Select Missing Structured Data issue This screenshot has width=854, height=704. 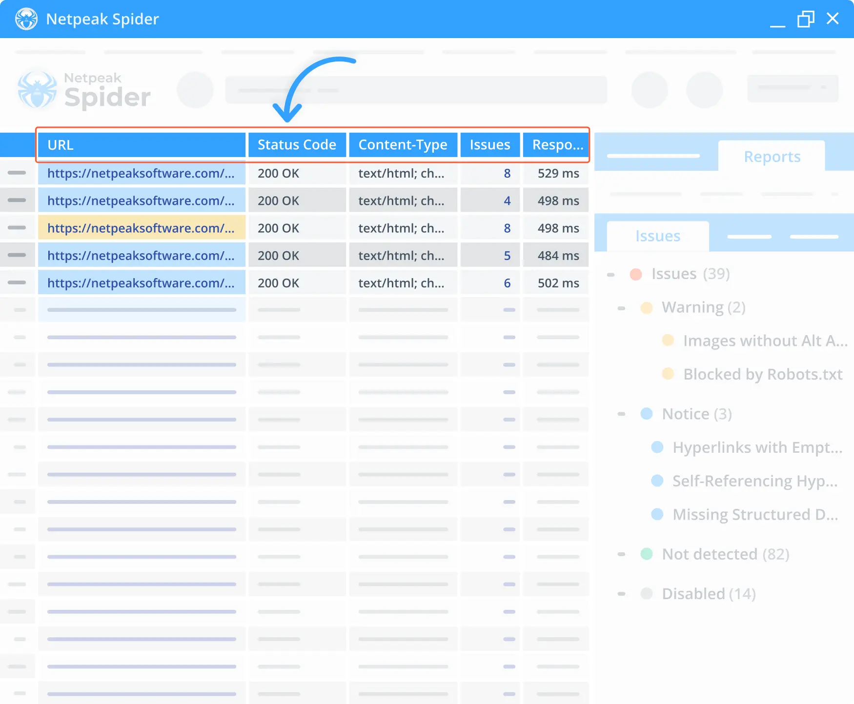coord(755,515)
